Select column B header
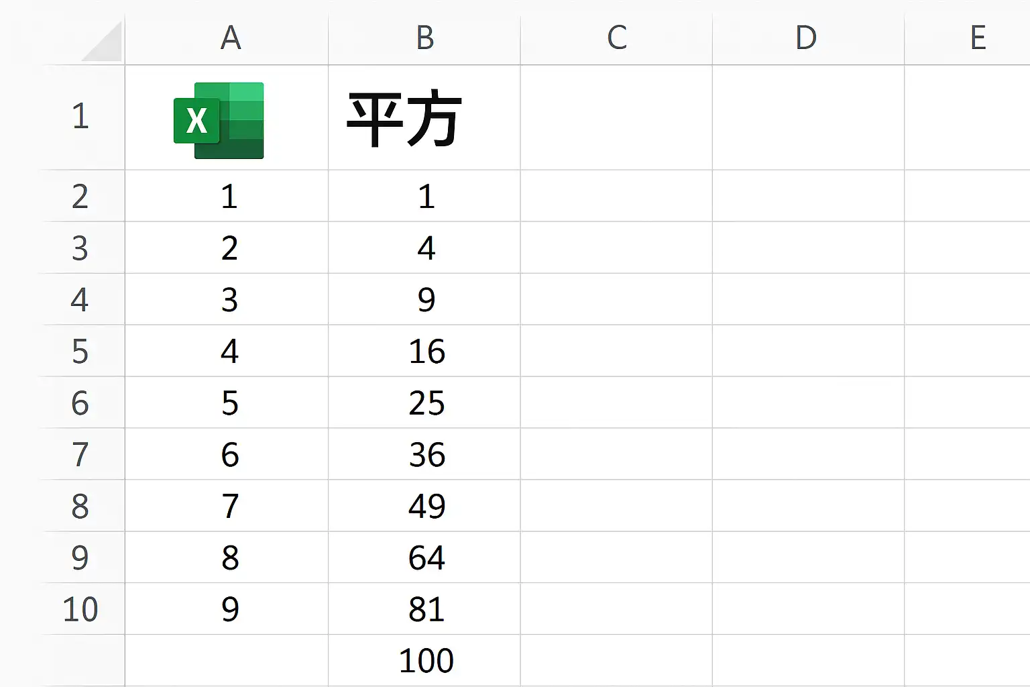1030x687 pixels. click(424, 38)
